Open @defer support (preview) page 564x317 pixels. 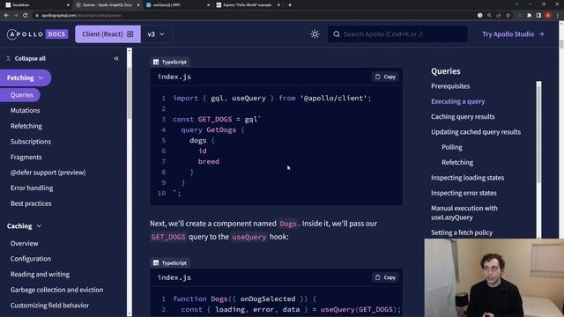(x=48, y=173)
